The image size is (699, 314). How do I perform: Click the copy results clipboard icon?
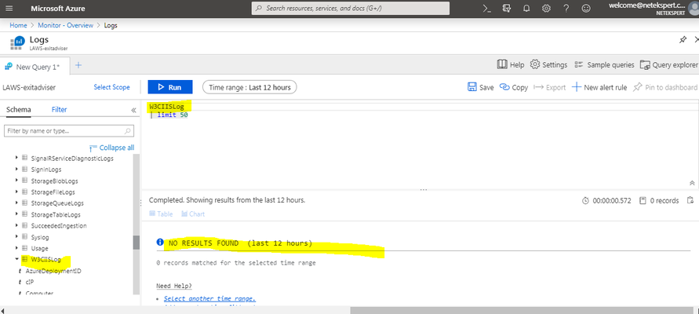click(690, 200)
